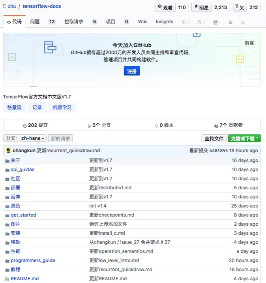The image size is (266, 283).
Task: Click commit message 通过上传添加文件
Action: coord(108,224)
